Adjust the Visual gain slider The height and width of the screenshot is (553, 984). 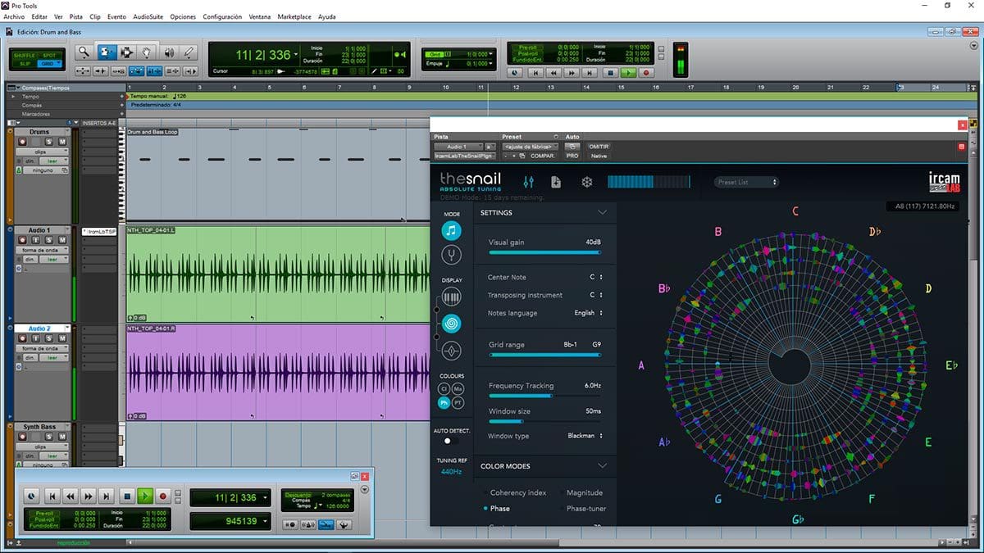click(544, 252)
